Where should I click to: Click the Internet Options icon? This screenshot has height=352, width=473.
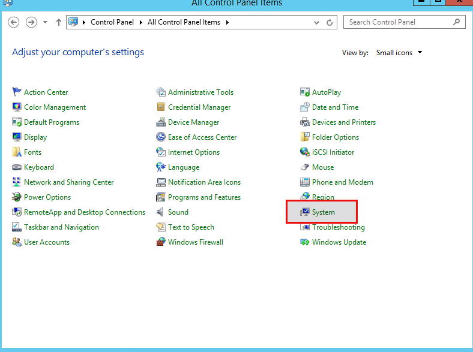(x=161, y=152)
